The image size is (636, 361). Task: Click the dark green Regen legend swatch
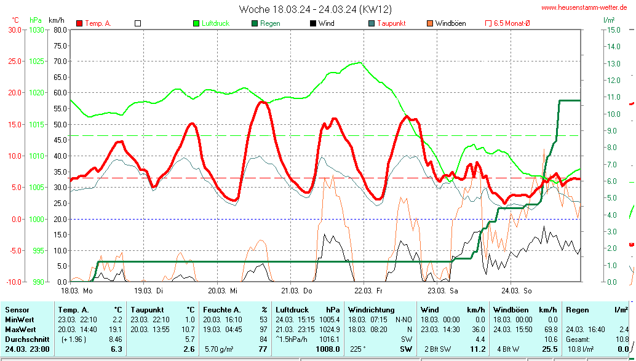pyautogui.click(x=254, y=23)
